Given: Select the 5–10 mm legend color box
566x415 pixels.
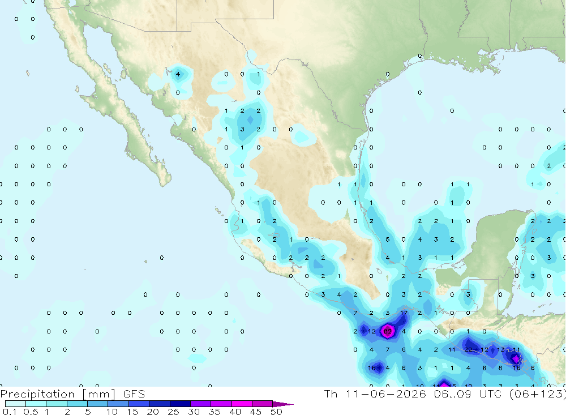Looking at the screenshot, I should (x=98, y=404).
